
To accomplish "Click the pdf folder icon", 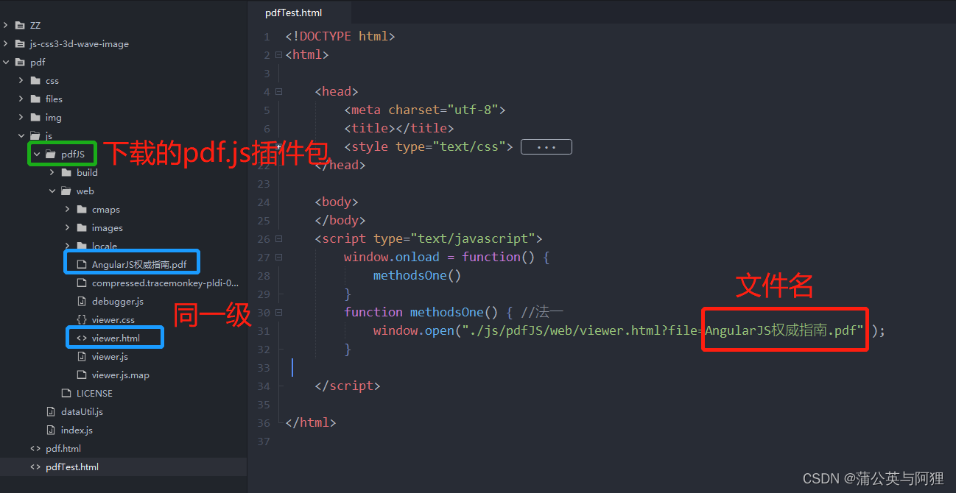I will [x=20, y=62].
